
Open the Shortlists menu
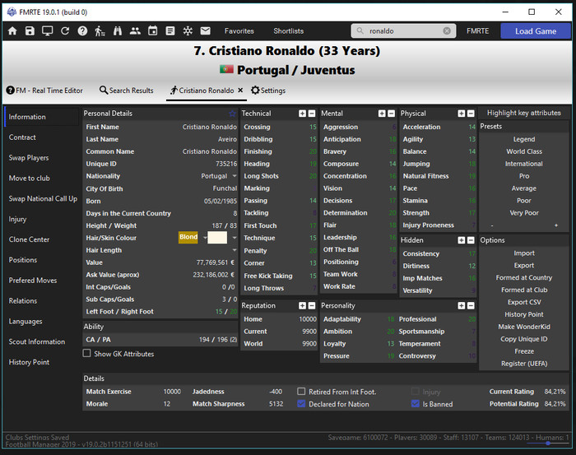point(288,31)
